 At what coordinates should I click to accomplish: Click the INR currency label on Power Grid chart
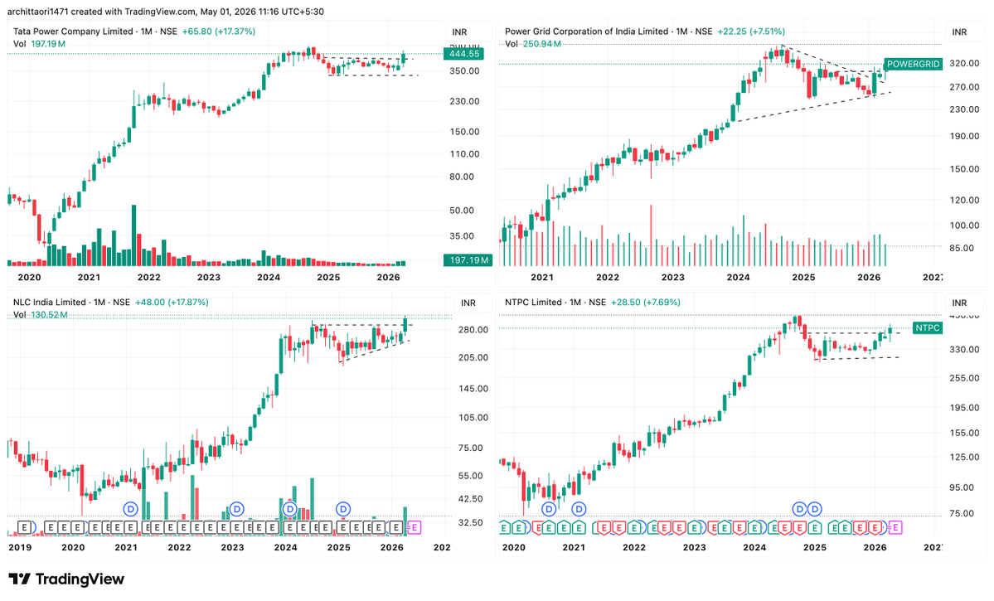(959, 32)
